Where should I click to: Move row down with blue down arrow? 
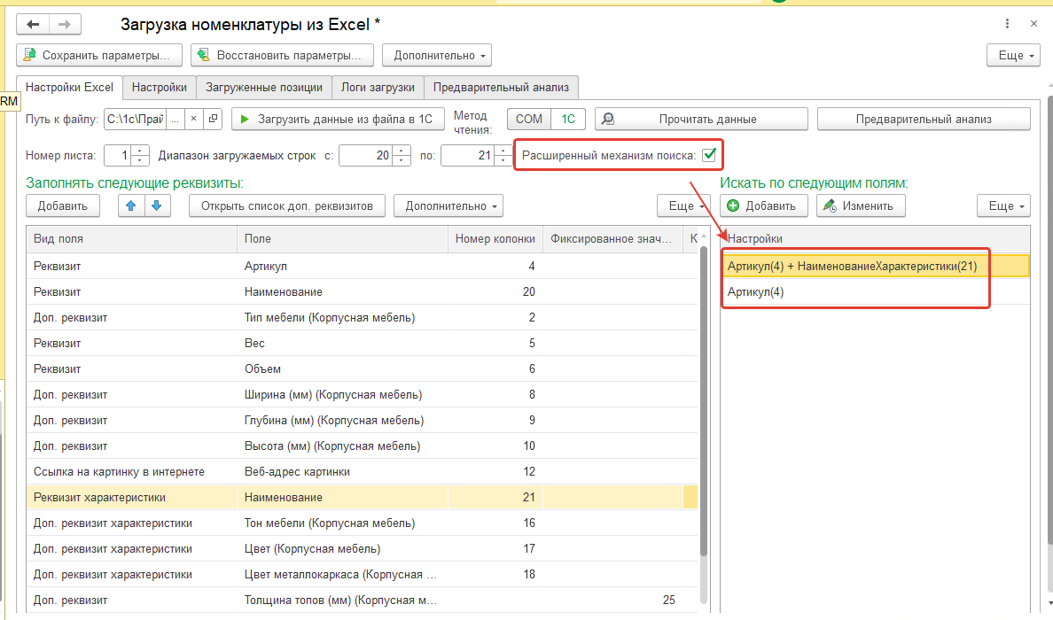(x=157, y=206)
